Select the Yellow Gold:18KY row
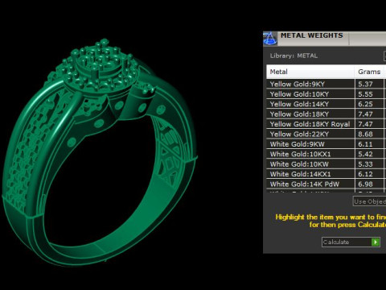The image size is (386, 290). pyautogui.click(x=326, y=114)
